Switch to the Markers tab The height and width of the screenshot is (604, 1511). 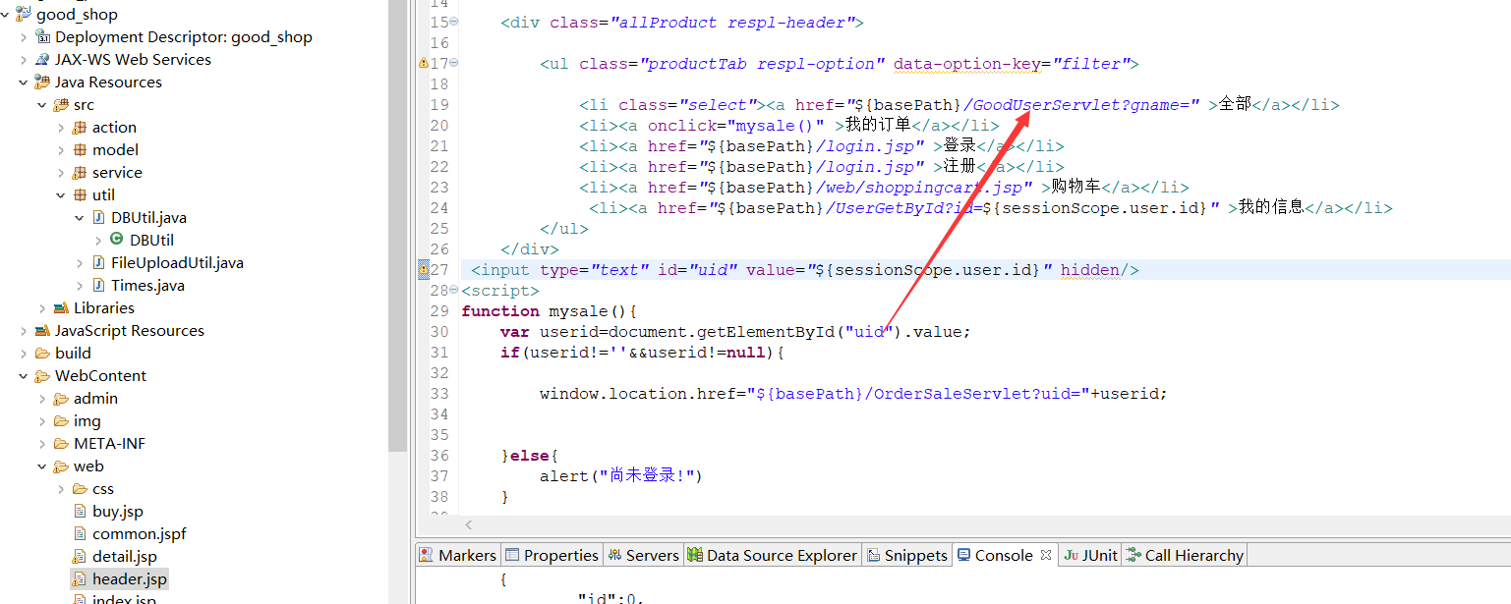point(458,555)
